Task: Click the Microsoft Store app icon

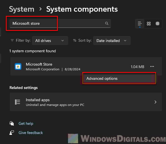Action: tap(18, 66)
